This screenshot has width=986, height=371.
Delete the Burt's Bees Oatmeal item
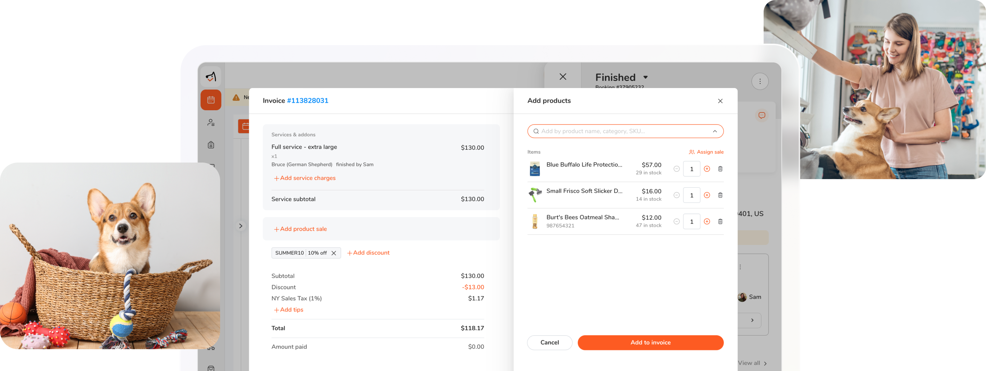pos(720,222)
